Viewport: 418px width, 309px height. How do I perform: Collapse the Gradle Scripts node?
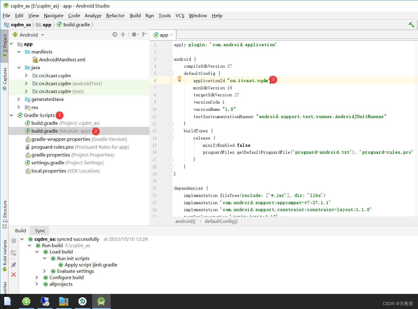click(11, 115)
